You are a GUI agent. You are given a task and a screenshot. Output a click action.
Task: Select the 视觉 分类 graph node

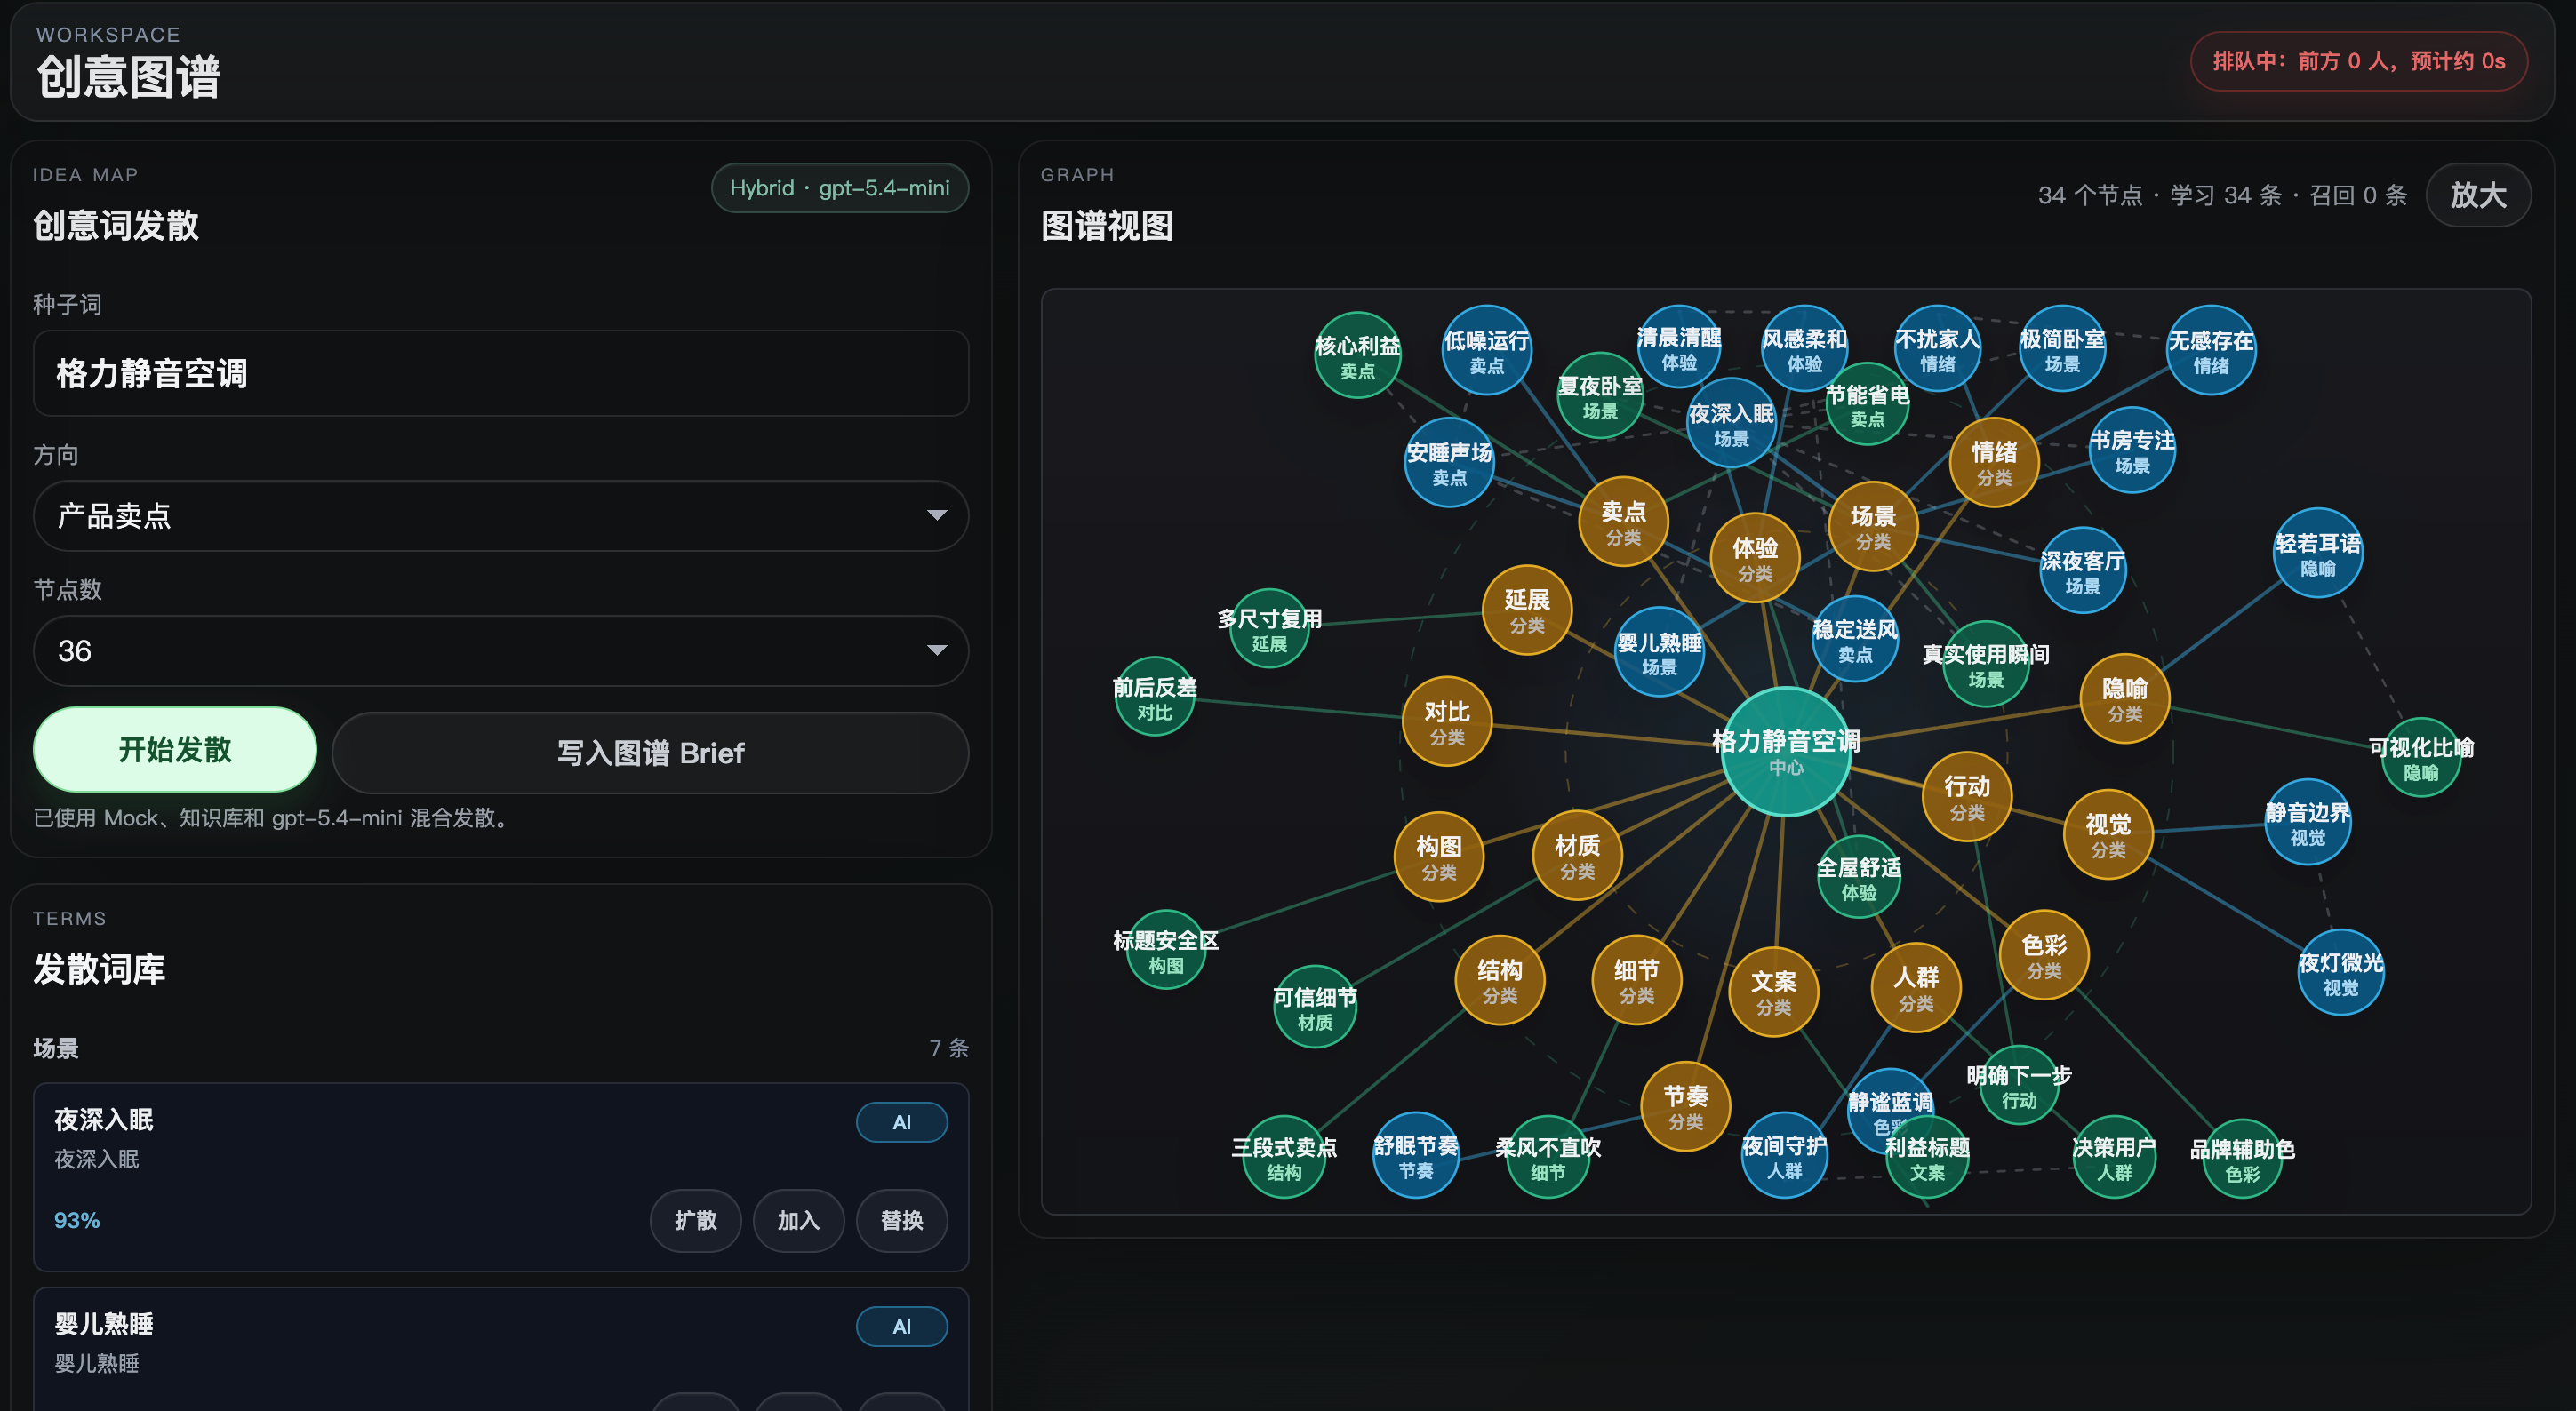2108,834
